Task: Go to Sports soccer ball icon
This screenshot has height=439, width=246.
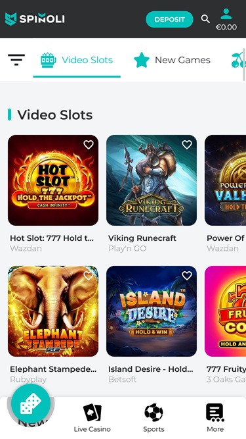Action: coord(154,413)
